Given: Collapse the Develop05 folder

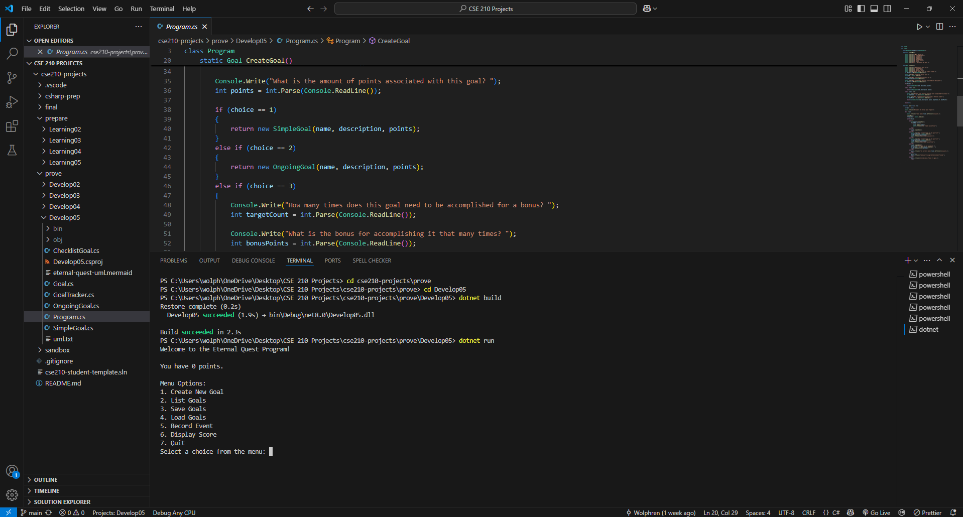Looking at the screenshot, I should click(64, 217).
